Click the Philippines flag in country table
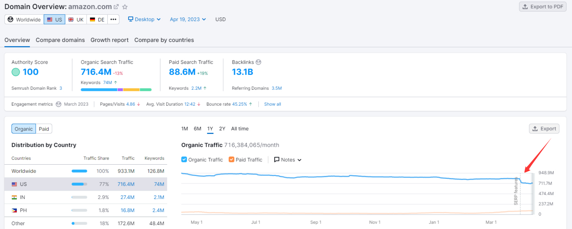The width and height of the screenshot is (572, 229). click(x=14, y=210)
